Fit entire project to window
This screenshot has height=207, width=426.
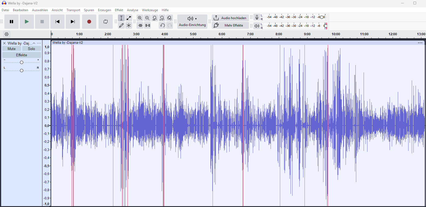162,18
